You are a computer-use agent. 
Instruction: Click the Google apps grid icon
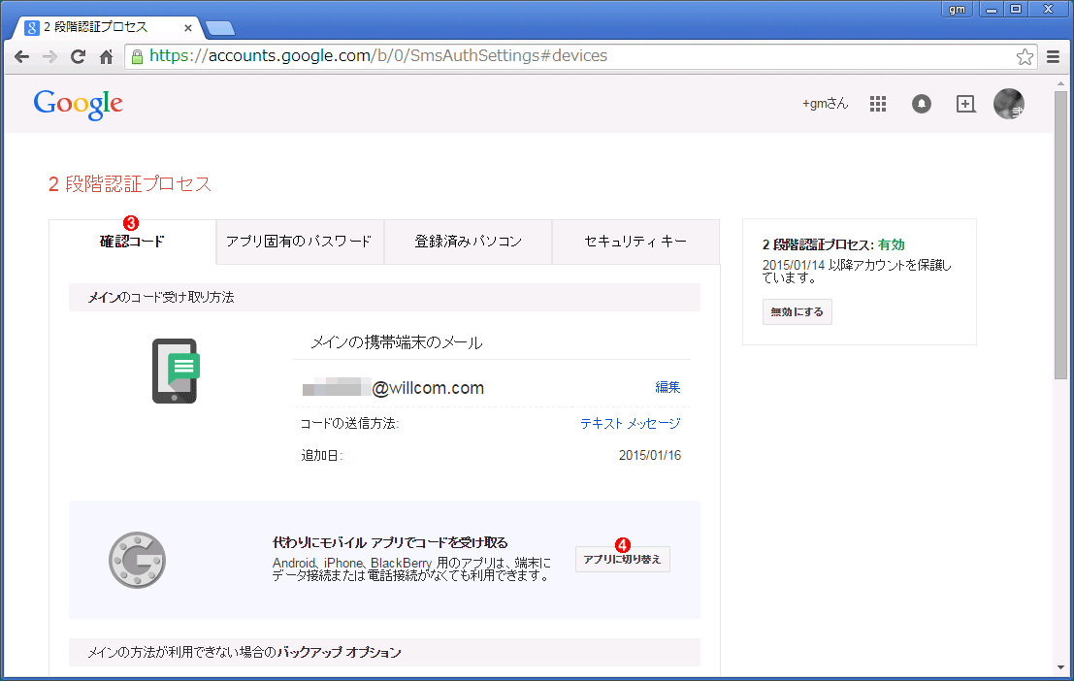878,104
